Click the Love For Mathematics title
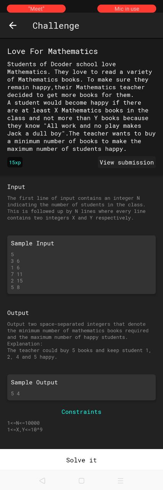This screenshot has height=490, width=163. [52, 51]
